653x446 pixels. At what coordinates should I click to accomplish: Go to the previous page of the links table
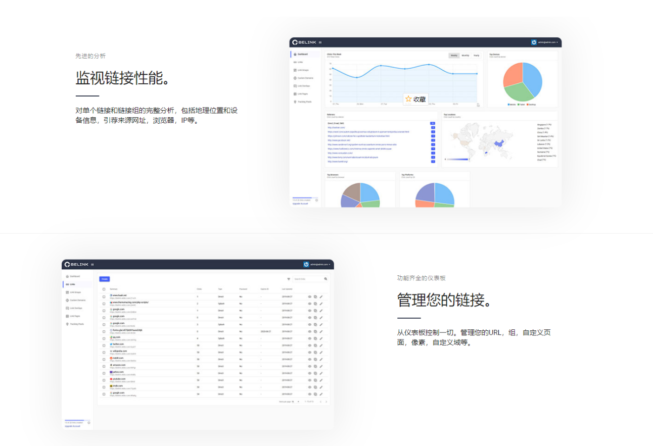320,402
